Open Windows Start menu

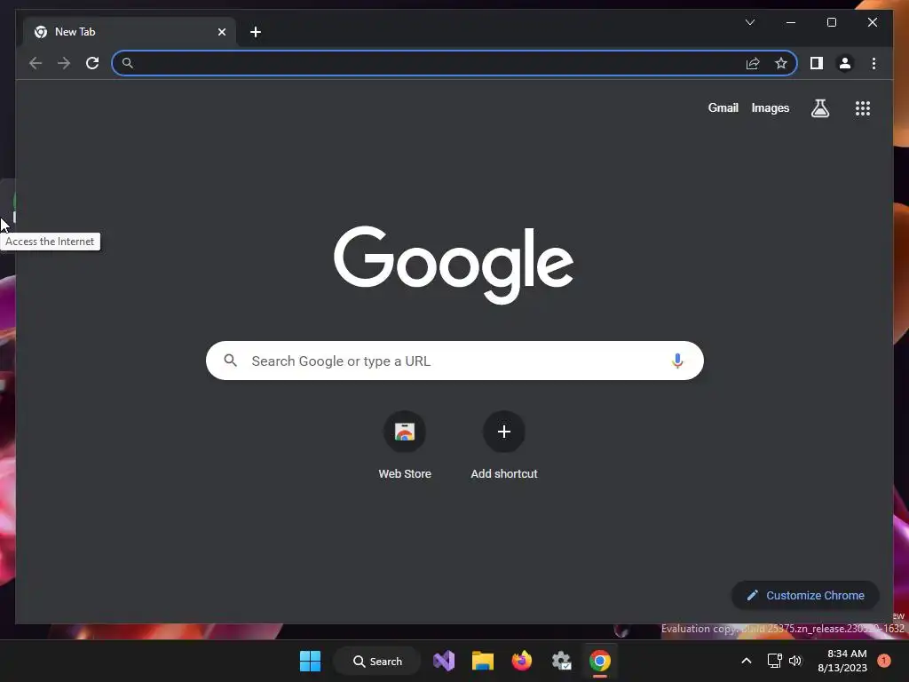coord(310,661)
